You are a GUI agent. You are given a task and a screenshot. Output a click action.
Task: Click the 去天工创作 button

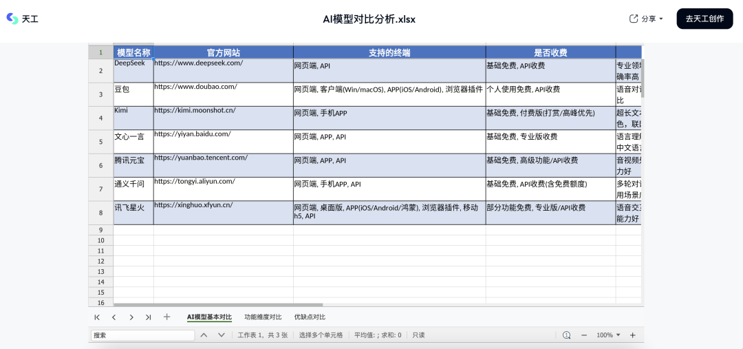704,19
